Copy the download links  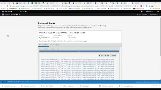(x=101, y=55)
